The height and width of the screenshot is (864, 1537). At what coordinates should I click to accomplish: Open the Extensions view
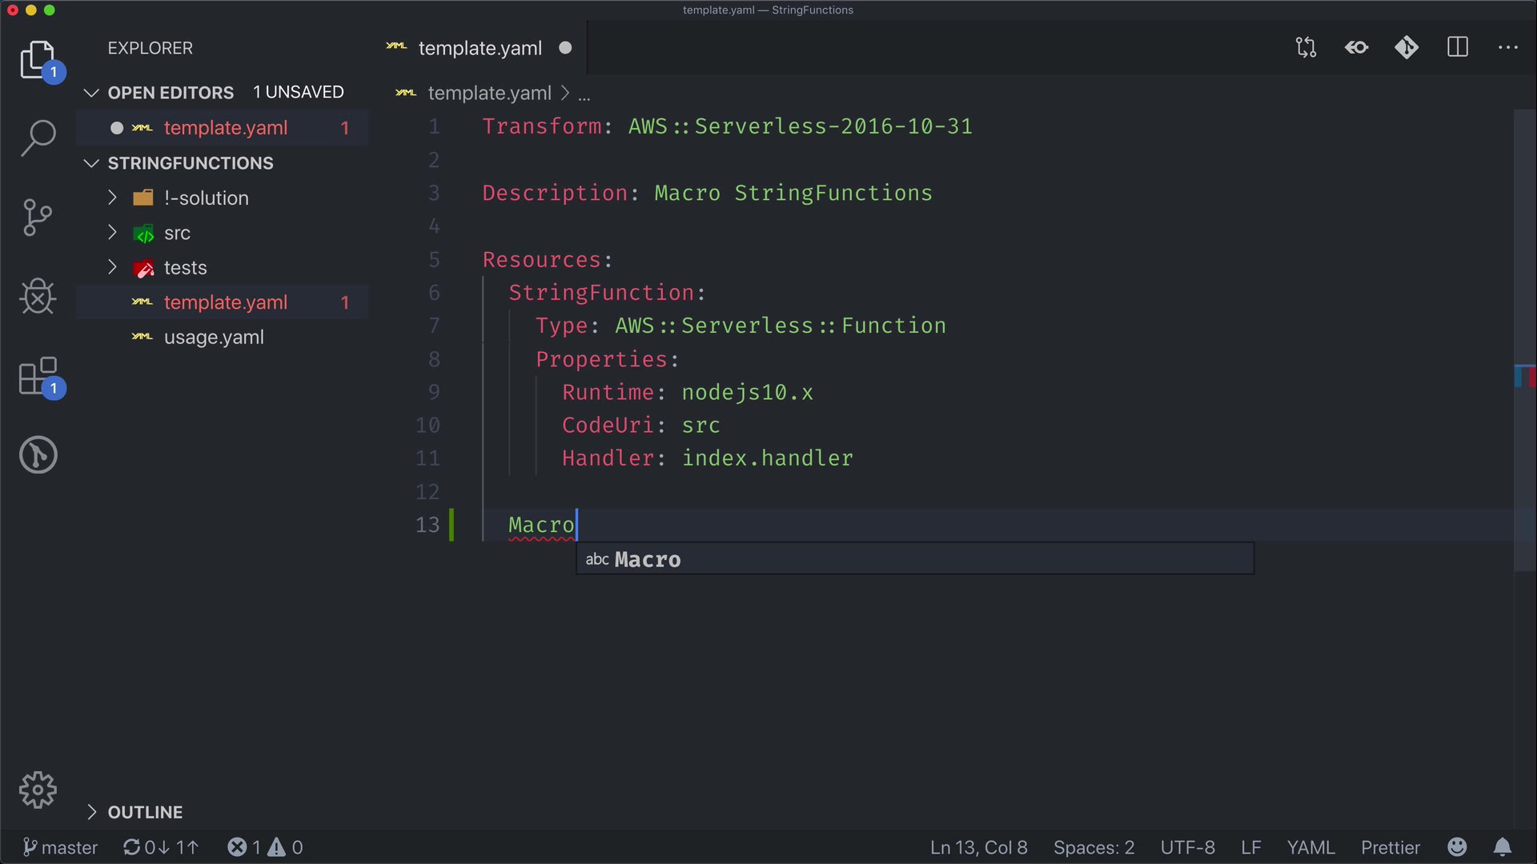(38, 376)
